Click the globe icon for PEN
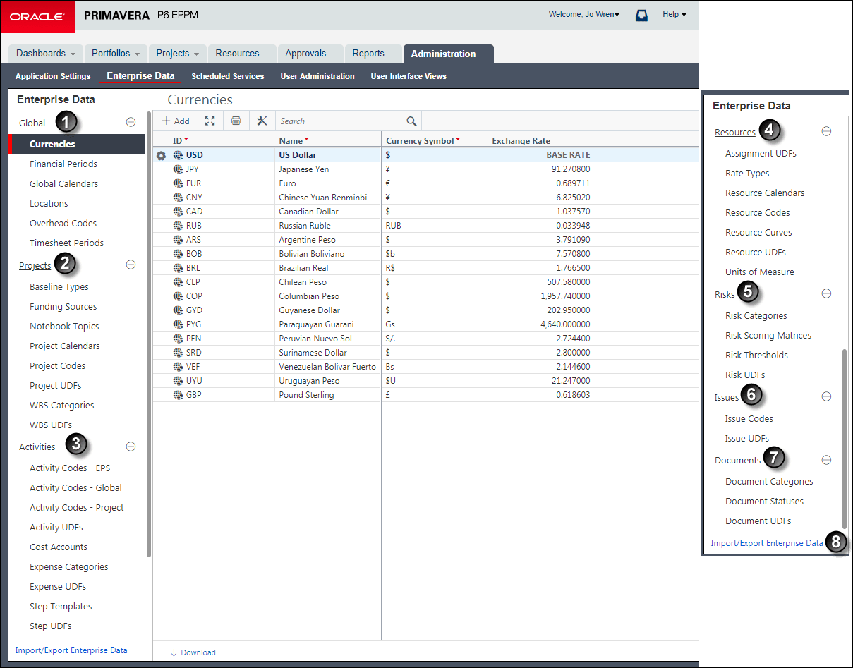The width and height of the screenshot is (853, 668). [178, 339]
